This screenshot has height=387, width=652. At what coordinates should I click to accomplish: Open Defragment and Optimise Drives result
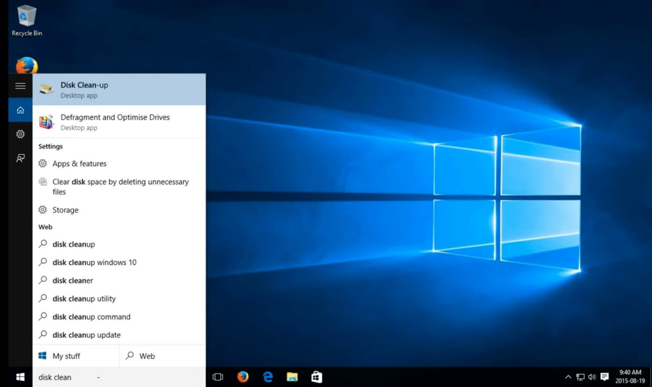click(x=119, y=122)
